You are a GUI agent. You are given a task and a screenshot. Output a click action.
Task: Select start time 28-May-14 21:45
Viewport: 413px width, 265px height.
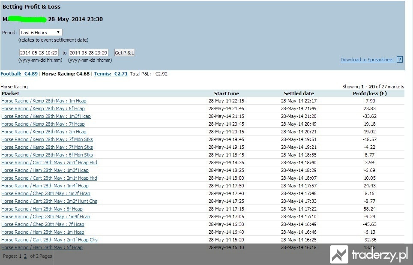226,108
